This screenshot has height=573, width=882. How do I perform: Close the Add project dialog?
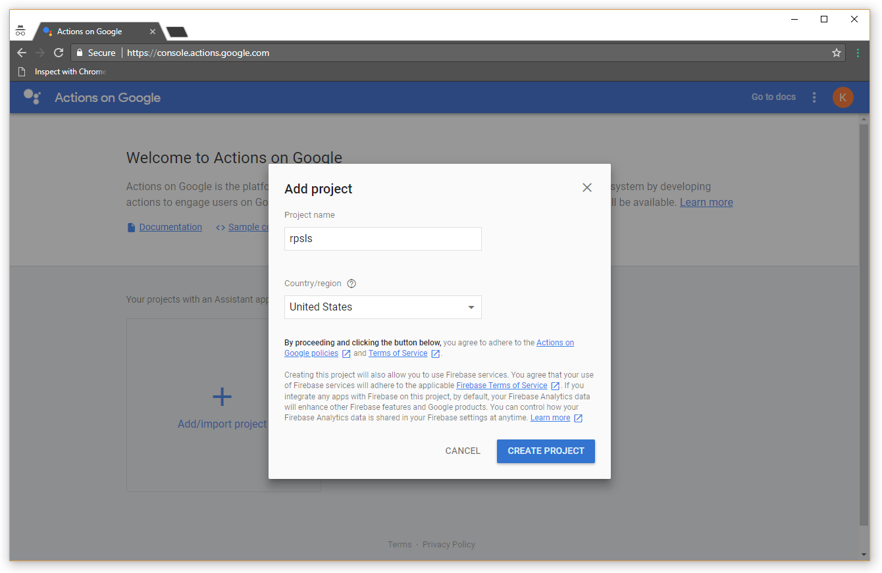click(x=587, y=187)
